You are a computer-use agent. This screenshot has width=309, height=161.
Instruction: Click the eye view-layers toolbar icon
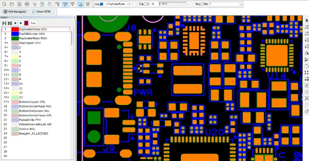88,4
